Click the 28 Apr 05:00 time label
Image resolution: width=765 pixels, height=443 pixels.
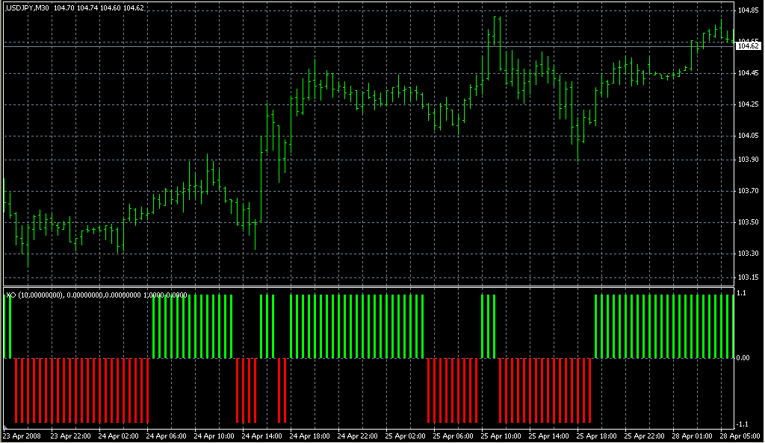coord(740,436)
